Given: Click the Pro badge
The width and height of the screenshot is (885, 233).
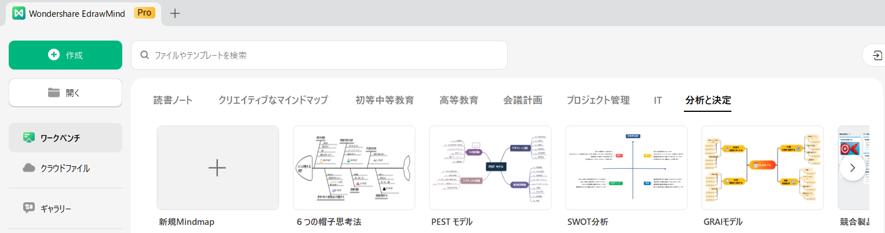Looking at the screenshot, I should click(144, 13).
